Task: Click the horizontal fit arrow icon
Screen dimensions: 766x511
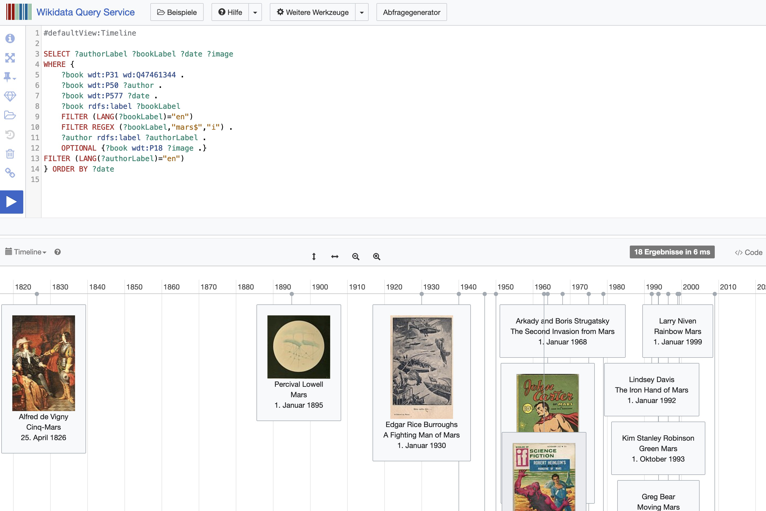Action: (335, 257)
